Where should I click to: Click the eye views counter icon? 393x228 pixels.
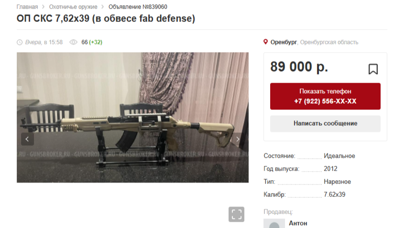tap(74, 42)
